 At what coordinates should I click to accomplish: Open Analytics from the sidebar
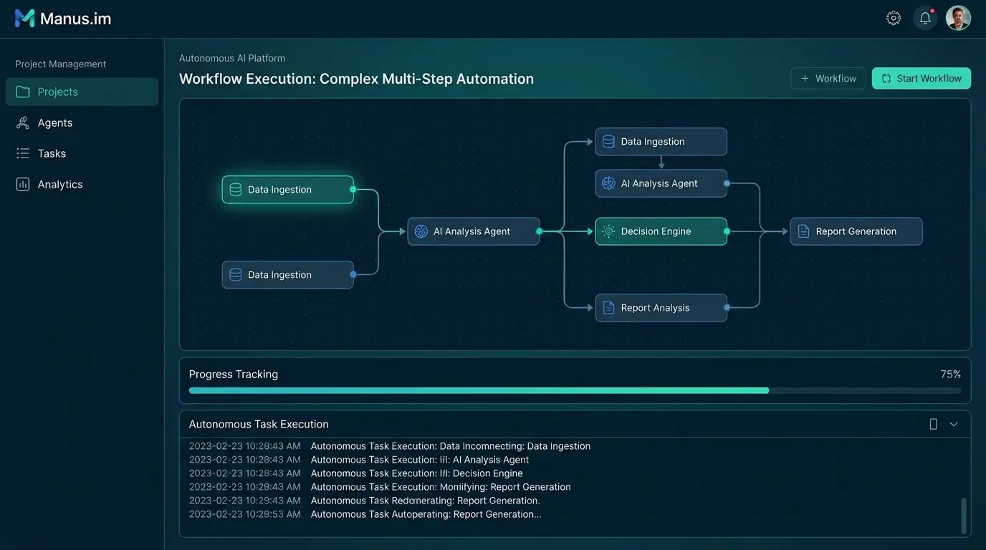point(59,184)
